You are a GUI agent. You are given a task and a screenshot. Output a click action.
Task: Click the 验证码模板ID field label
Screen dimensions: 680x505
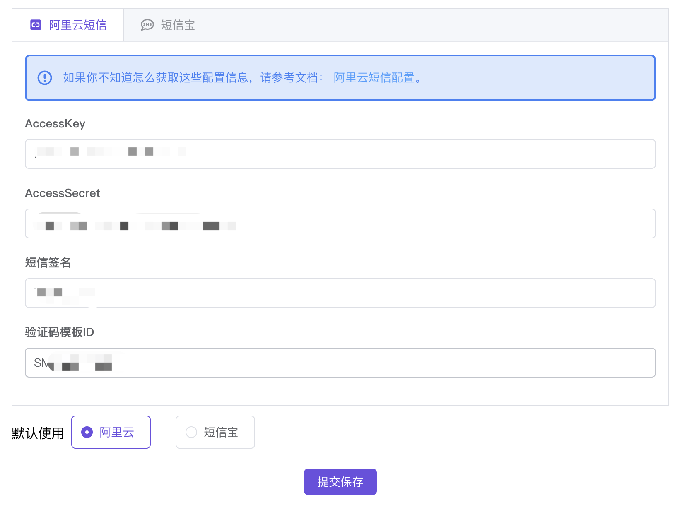pos(60,332)
